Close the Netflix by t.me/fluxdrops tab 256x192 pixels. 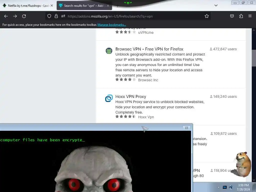(x=52, y=5)
